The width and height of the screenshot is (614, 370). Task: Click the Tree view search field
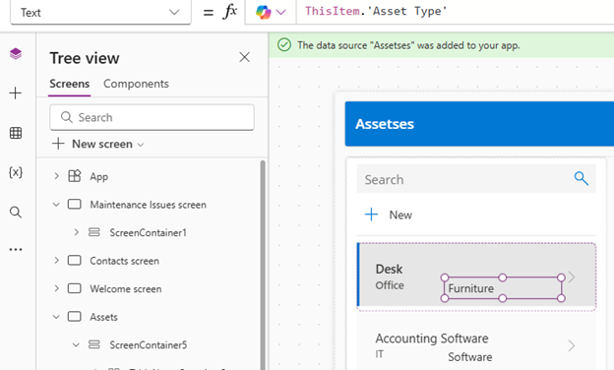[x=152, y=117]
